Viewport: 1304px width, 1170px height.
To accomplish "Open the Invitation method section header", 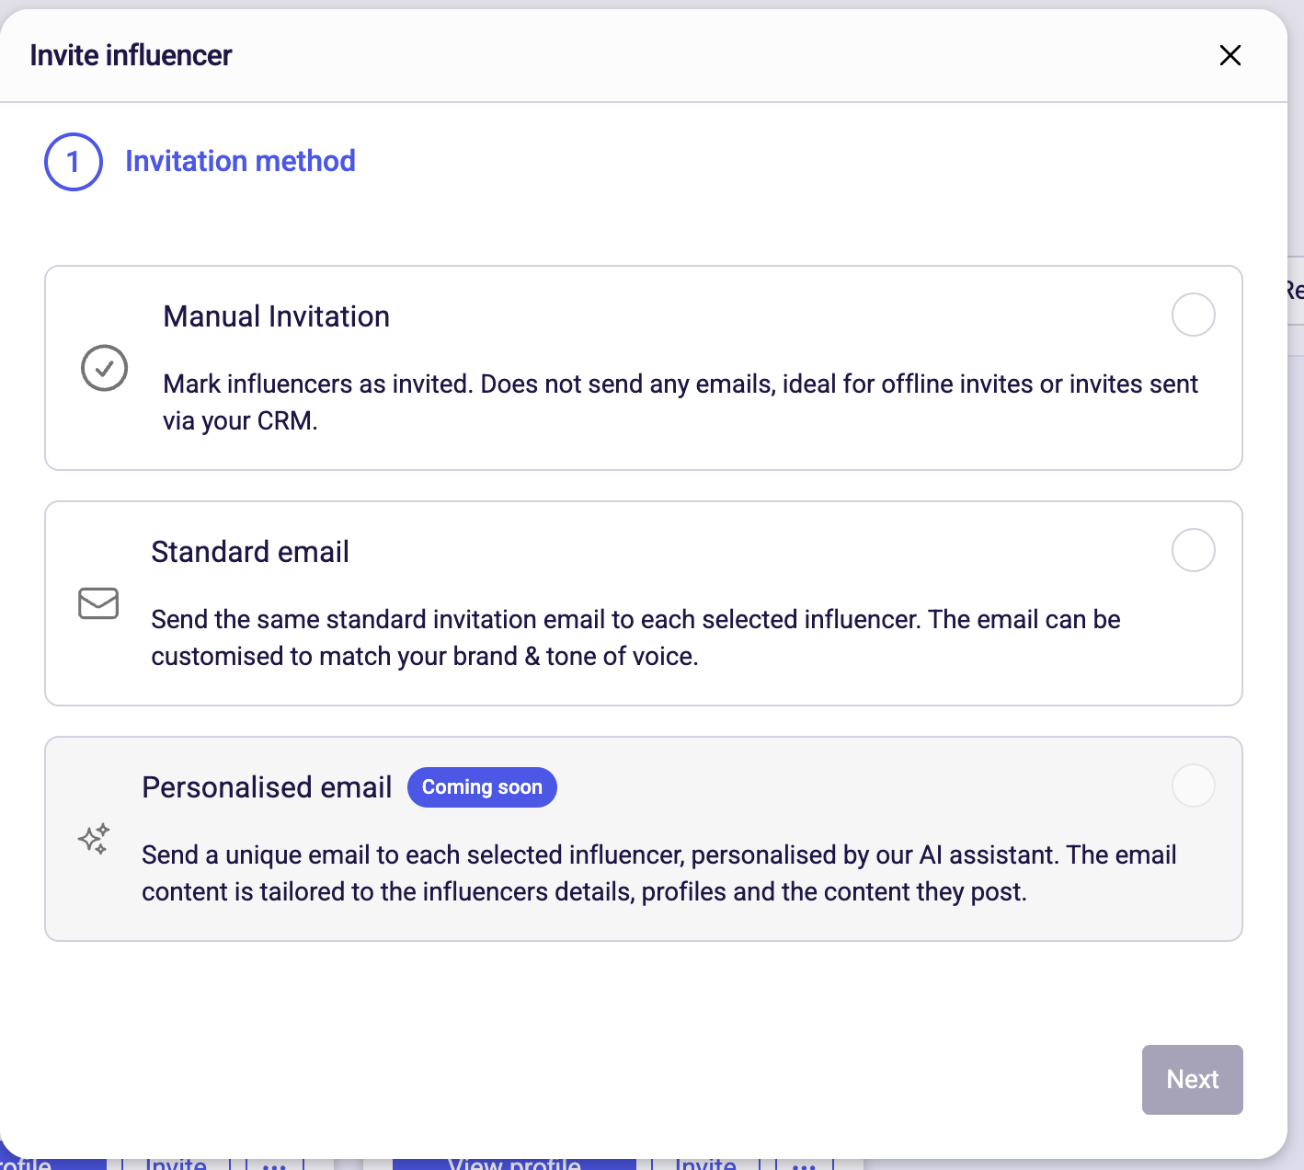I will coord(240,161).
